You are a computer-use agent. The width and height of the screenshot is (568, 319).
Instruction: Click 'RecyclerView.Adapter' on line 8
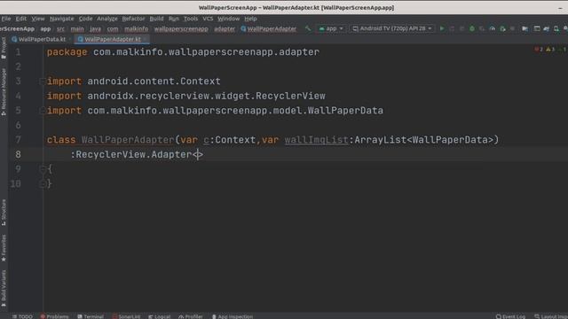[134, 155]
